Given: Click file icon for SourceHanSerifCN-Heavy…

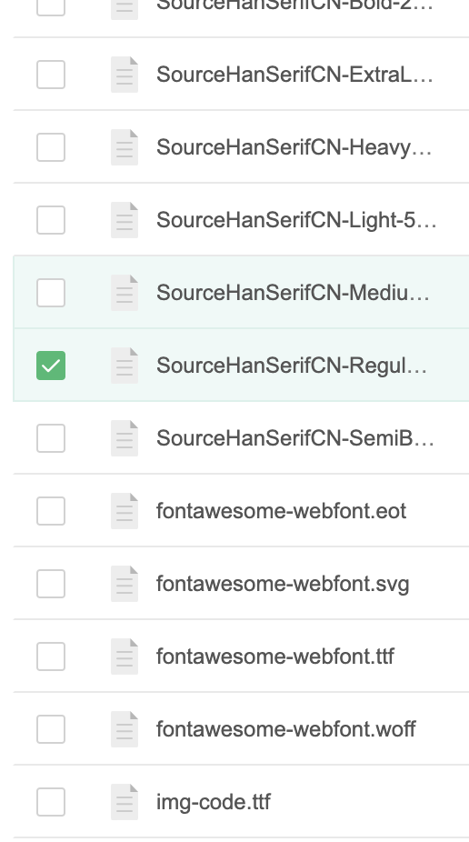Looking at the screenshot, I should 125,147.
